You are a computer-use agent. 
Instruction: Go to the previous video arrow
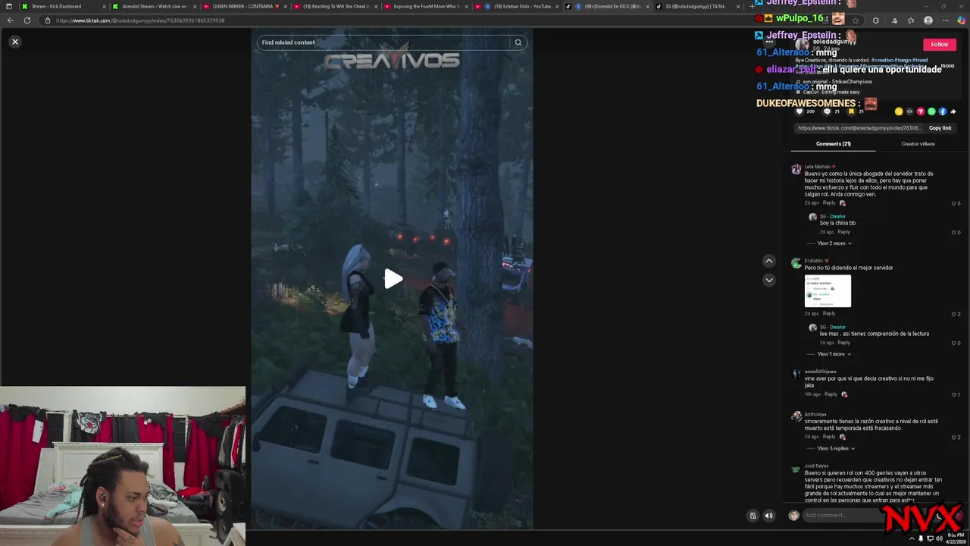pos(768,261)
